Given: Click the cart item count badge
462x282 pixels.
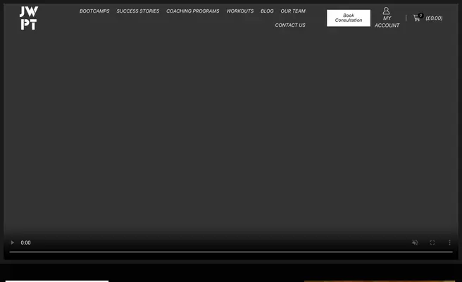Looking at the screenshot, I should (x=421, y=15).
